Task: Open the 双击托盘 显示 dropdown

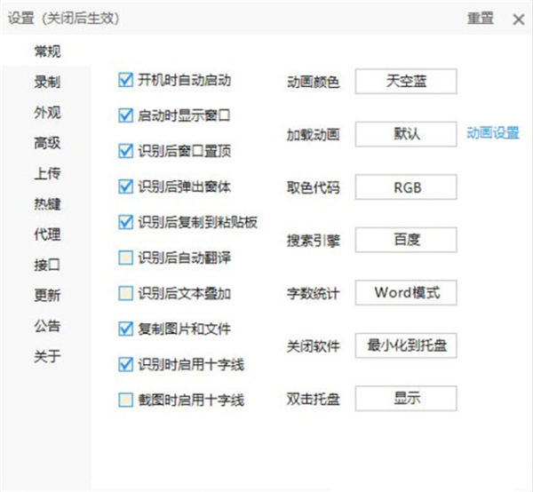Action: (406, 398)
